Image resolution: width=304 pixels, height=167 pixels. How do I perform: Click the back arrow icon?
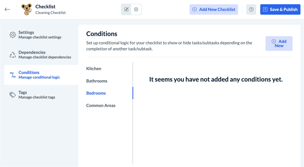point(7,10)
